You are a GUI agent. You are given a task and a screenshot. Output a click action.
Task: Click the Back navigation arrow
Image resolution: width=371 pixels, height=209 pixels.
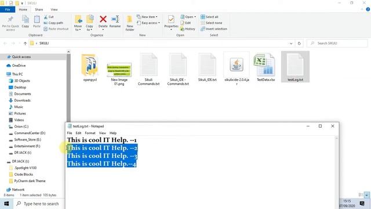pos(5,44)
